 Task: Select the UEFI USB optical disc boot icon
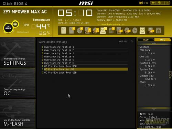point(96,31)
